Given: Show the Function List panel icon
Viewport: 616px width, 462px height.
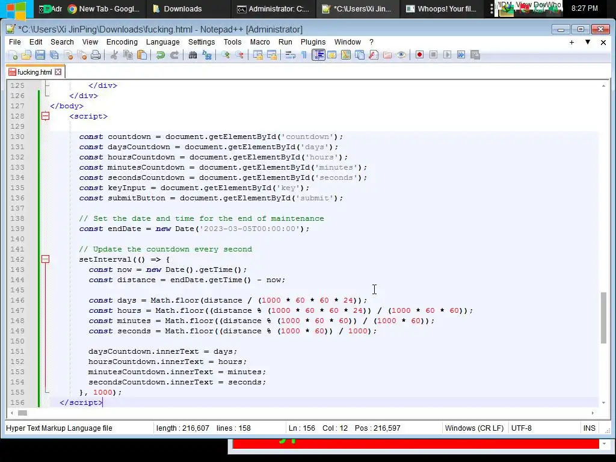Looking at the screenshot, I should (374, 55).
